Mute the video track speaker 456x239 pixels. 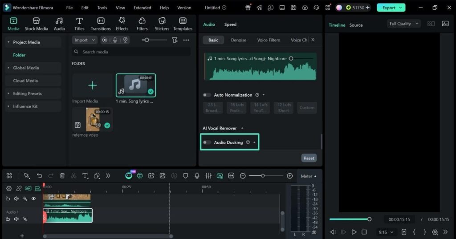coord(16,198)
